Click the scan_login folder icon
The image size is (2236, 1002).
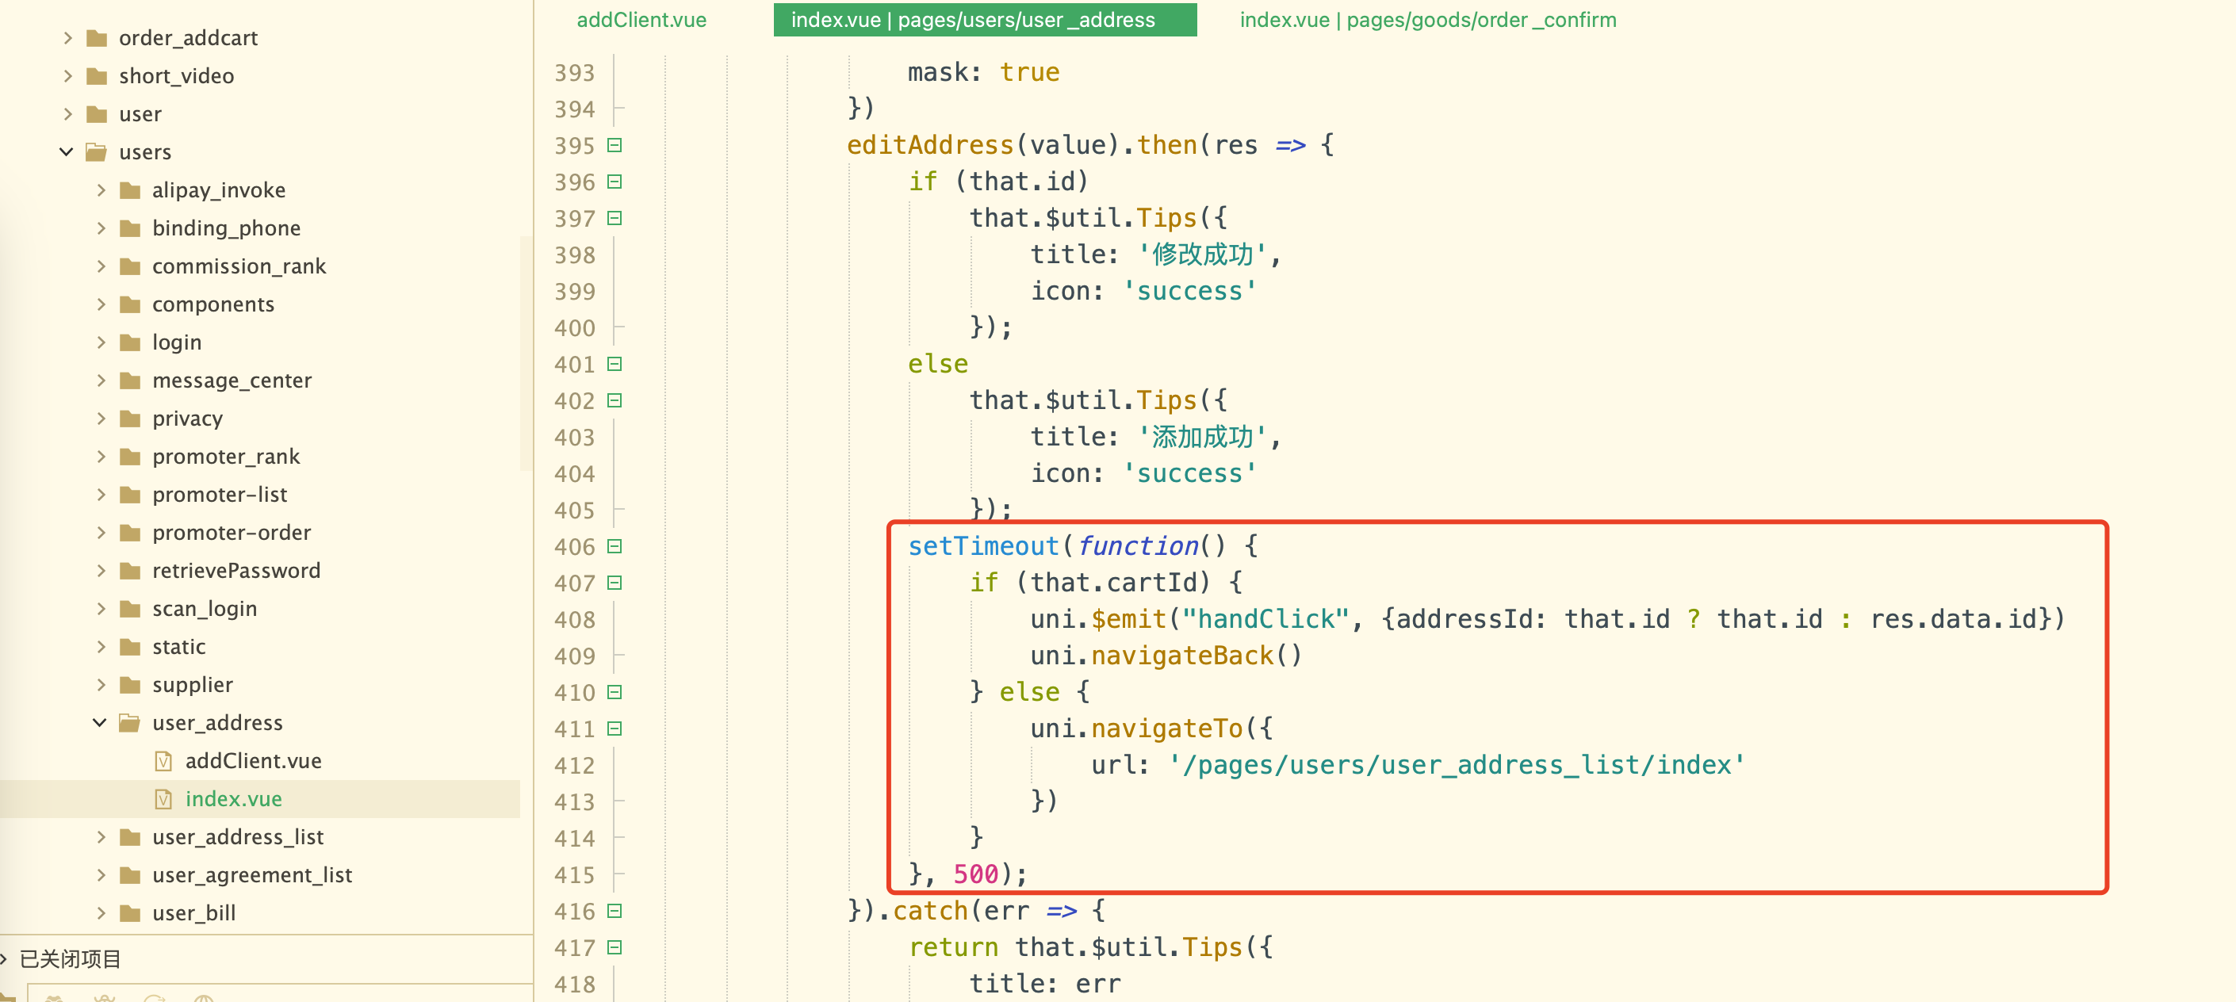click(130, 609)
